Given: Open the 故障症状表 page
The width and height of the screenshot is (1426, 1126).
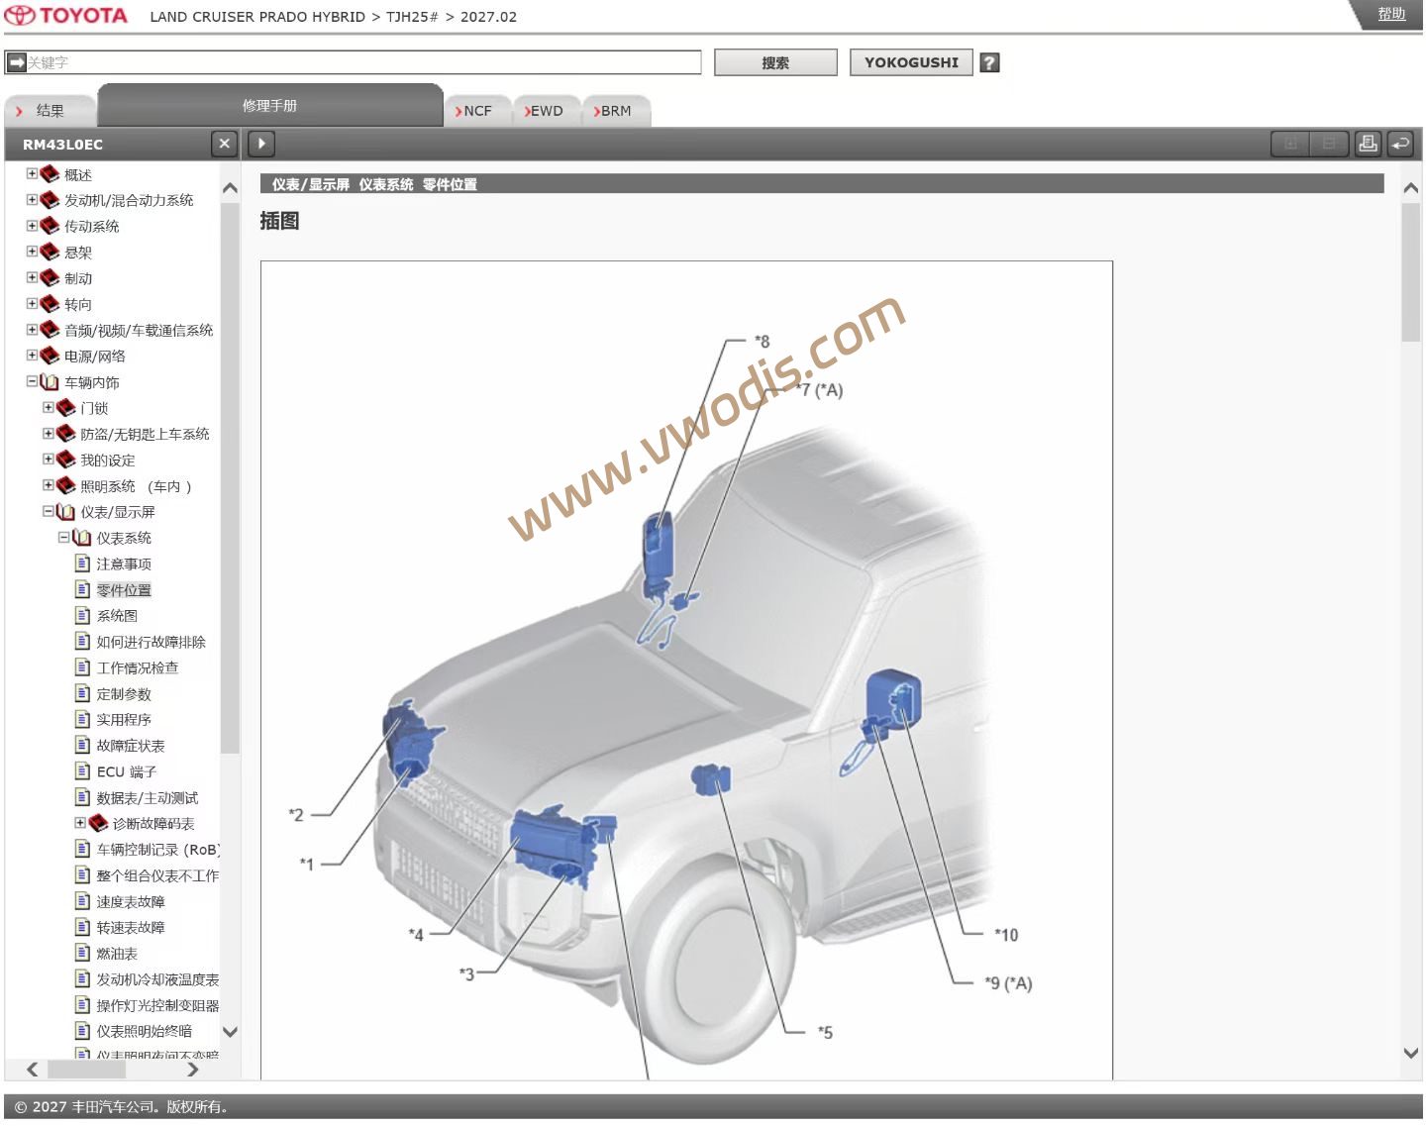Looking at the screenshot, I should tap(131, 746).
